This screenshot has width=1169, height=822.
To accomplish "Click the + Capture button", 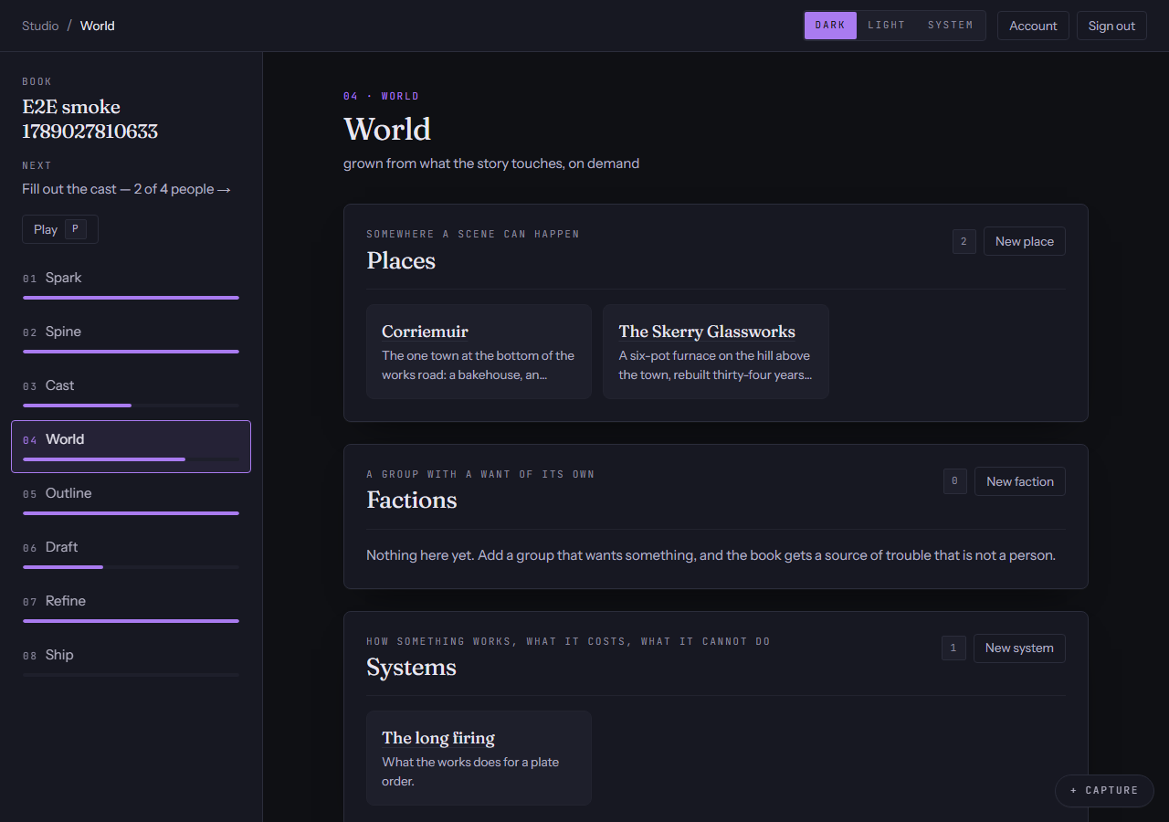I will pyautogui.click(x=1104, y=791).
